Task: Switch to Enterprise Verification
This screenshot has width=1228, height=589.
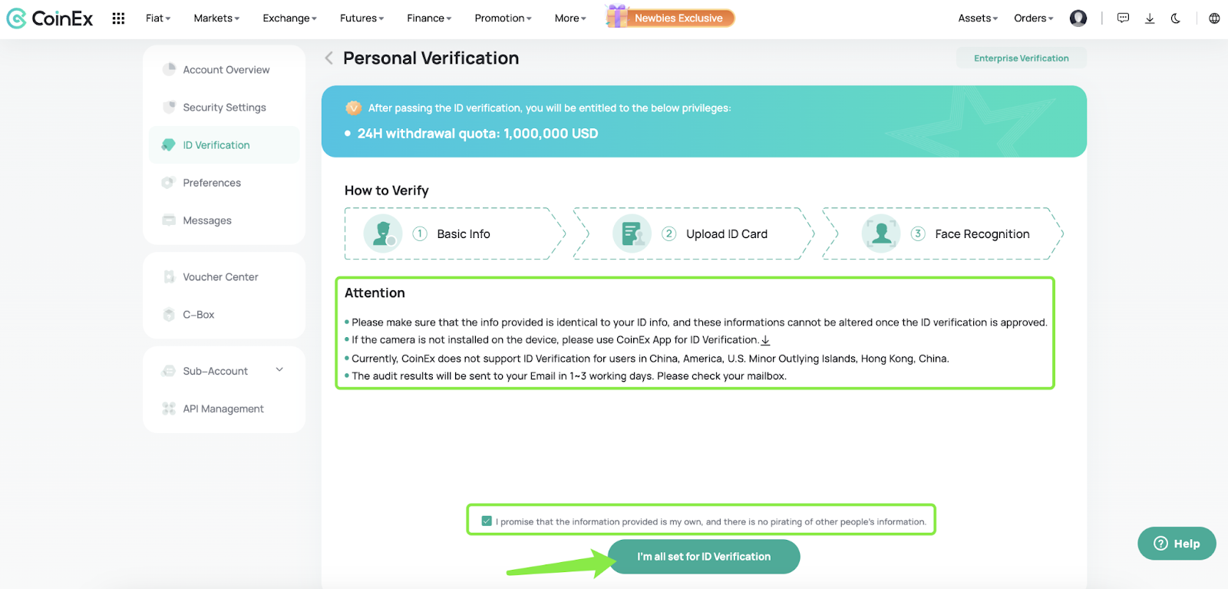Action: click(1021, 58)
